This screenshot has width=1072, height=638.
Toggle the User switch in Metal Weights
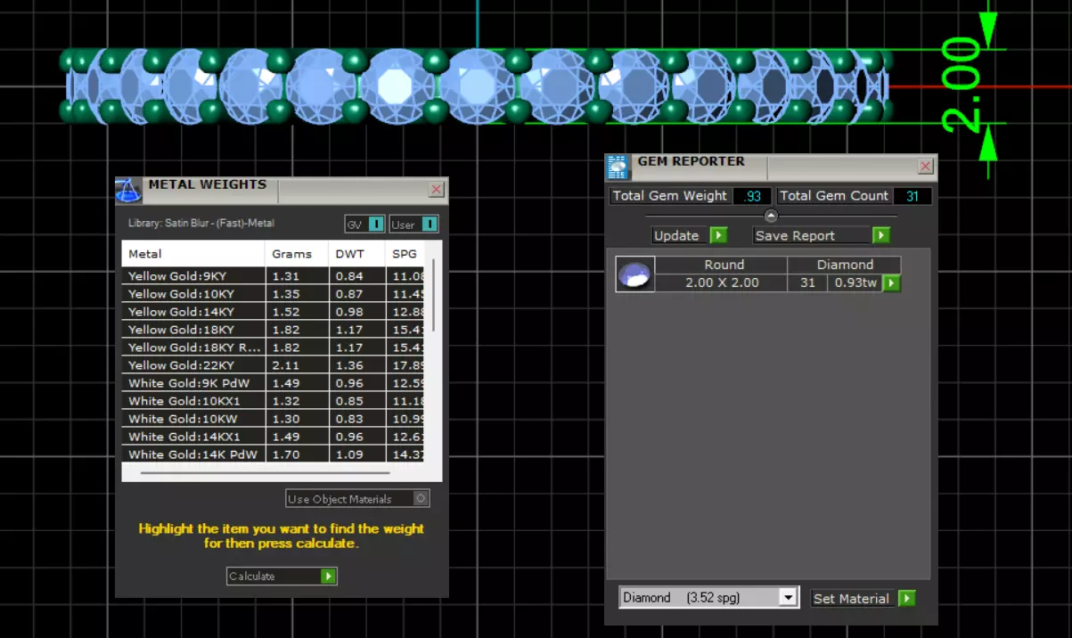point(430,224)
